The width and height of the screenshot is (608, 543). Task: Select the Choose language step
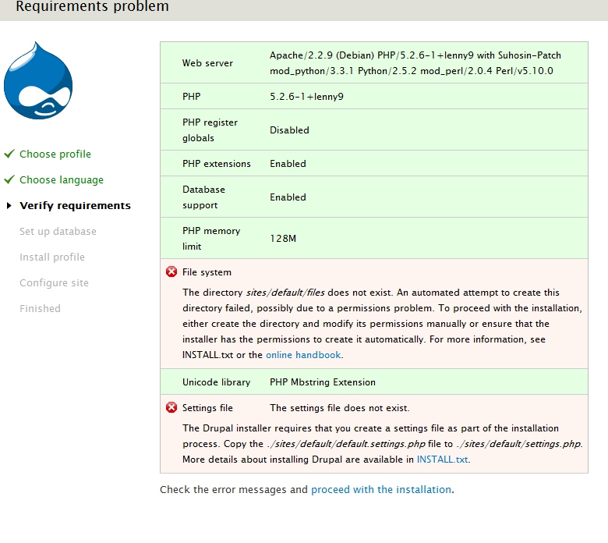(62, 180)
